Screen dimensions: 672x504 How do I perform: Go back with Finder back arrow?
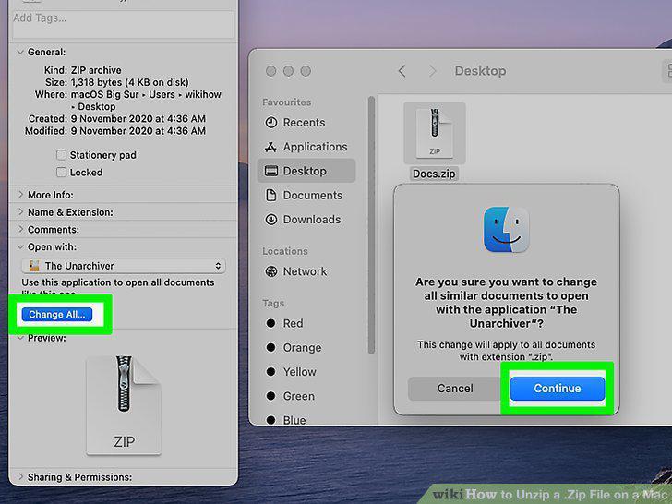click(402, 71)
